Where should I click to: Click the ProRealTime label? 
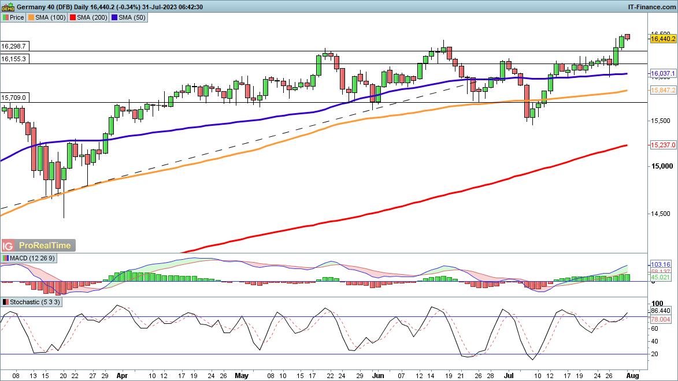point(45,245)
